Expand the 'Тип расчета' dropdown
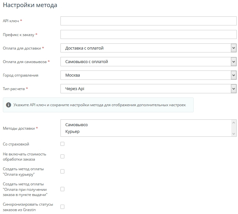238x214 pixels. click(x=148, y=89)
